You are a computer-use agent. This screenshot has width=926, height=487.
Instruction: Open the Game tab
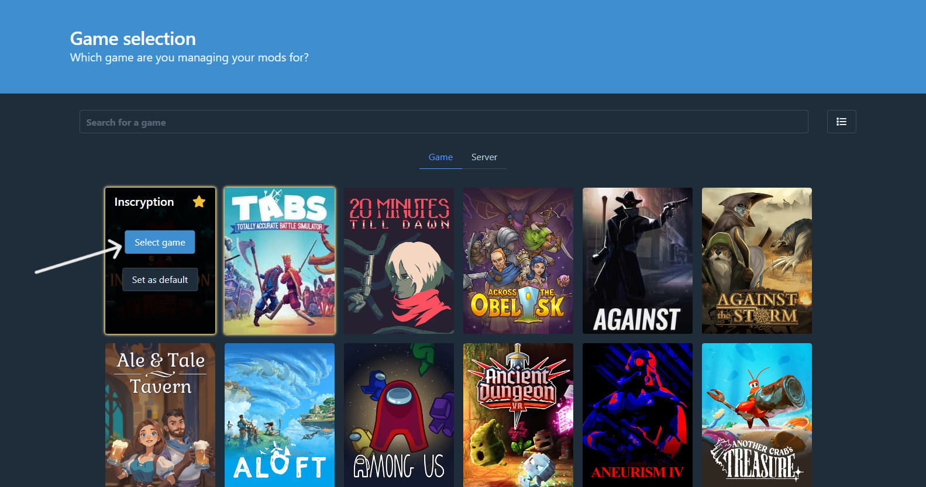click(x=440, y=157)
